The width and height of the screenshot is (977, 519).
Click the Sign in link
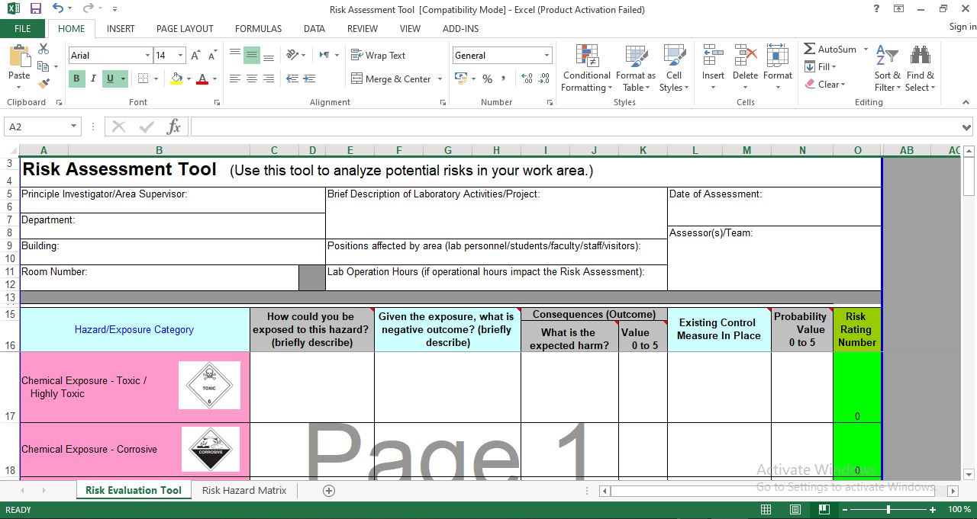tap(959, 26)
